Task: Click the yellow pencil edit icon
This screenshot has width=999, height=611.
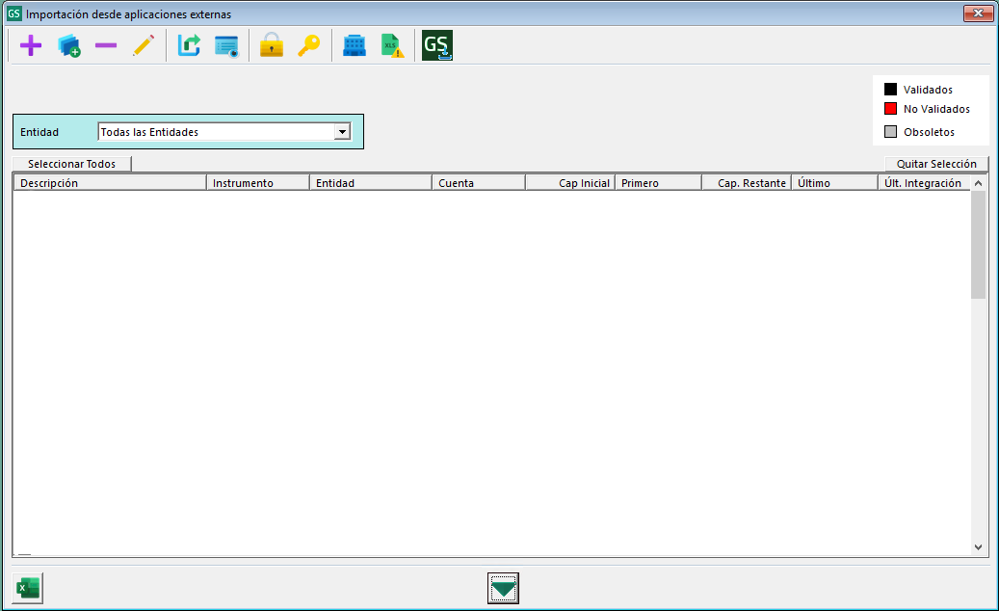Action: pyautogui.click(x=144, y=46)
